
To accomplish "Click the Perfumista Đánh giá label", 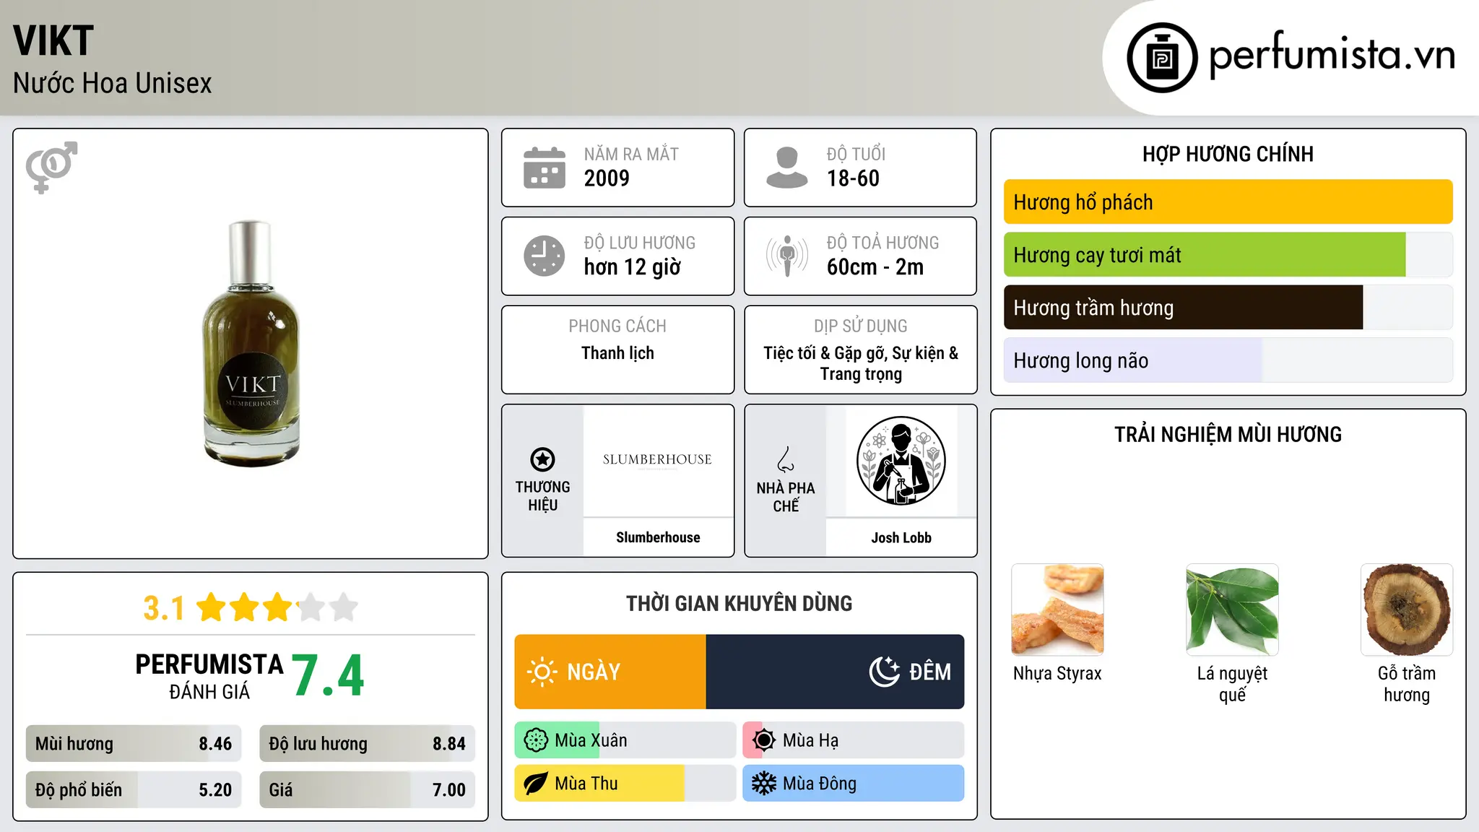I will pyautogui.click(x=209, y=676).
